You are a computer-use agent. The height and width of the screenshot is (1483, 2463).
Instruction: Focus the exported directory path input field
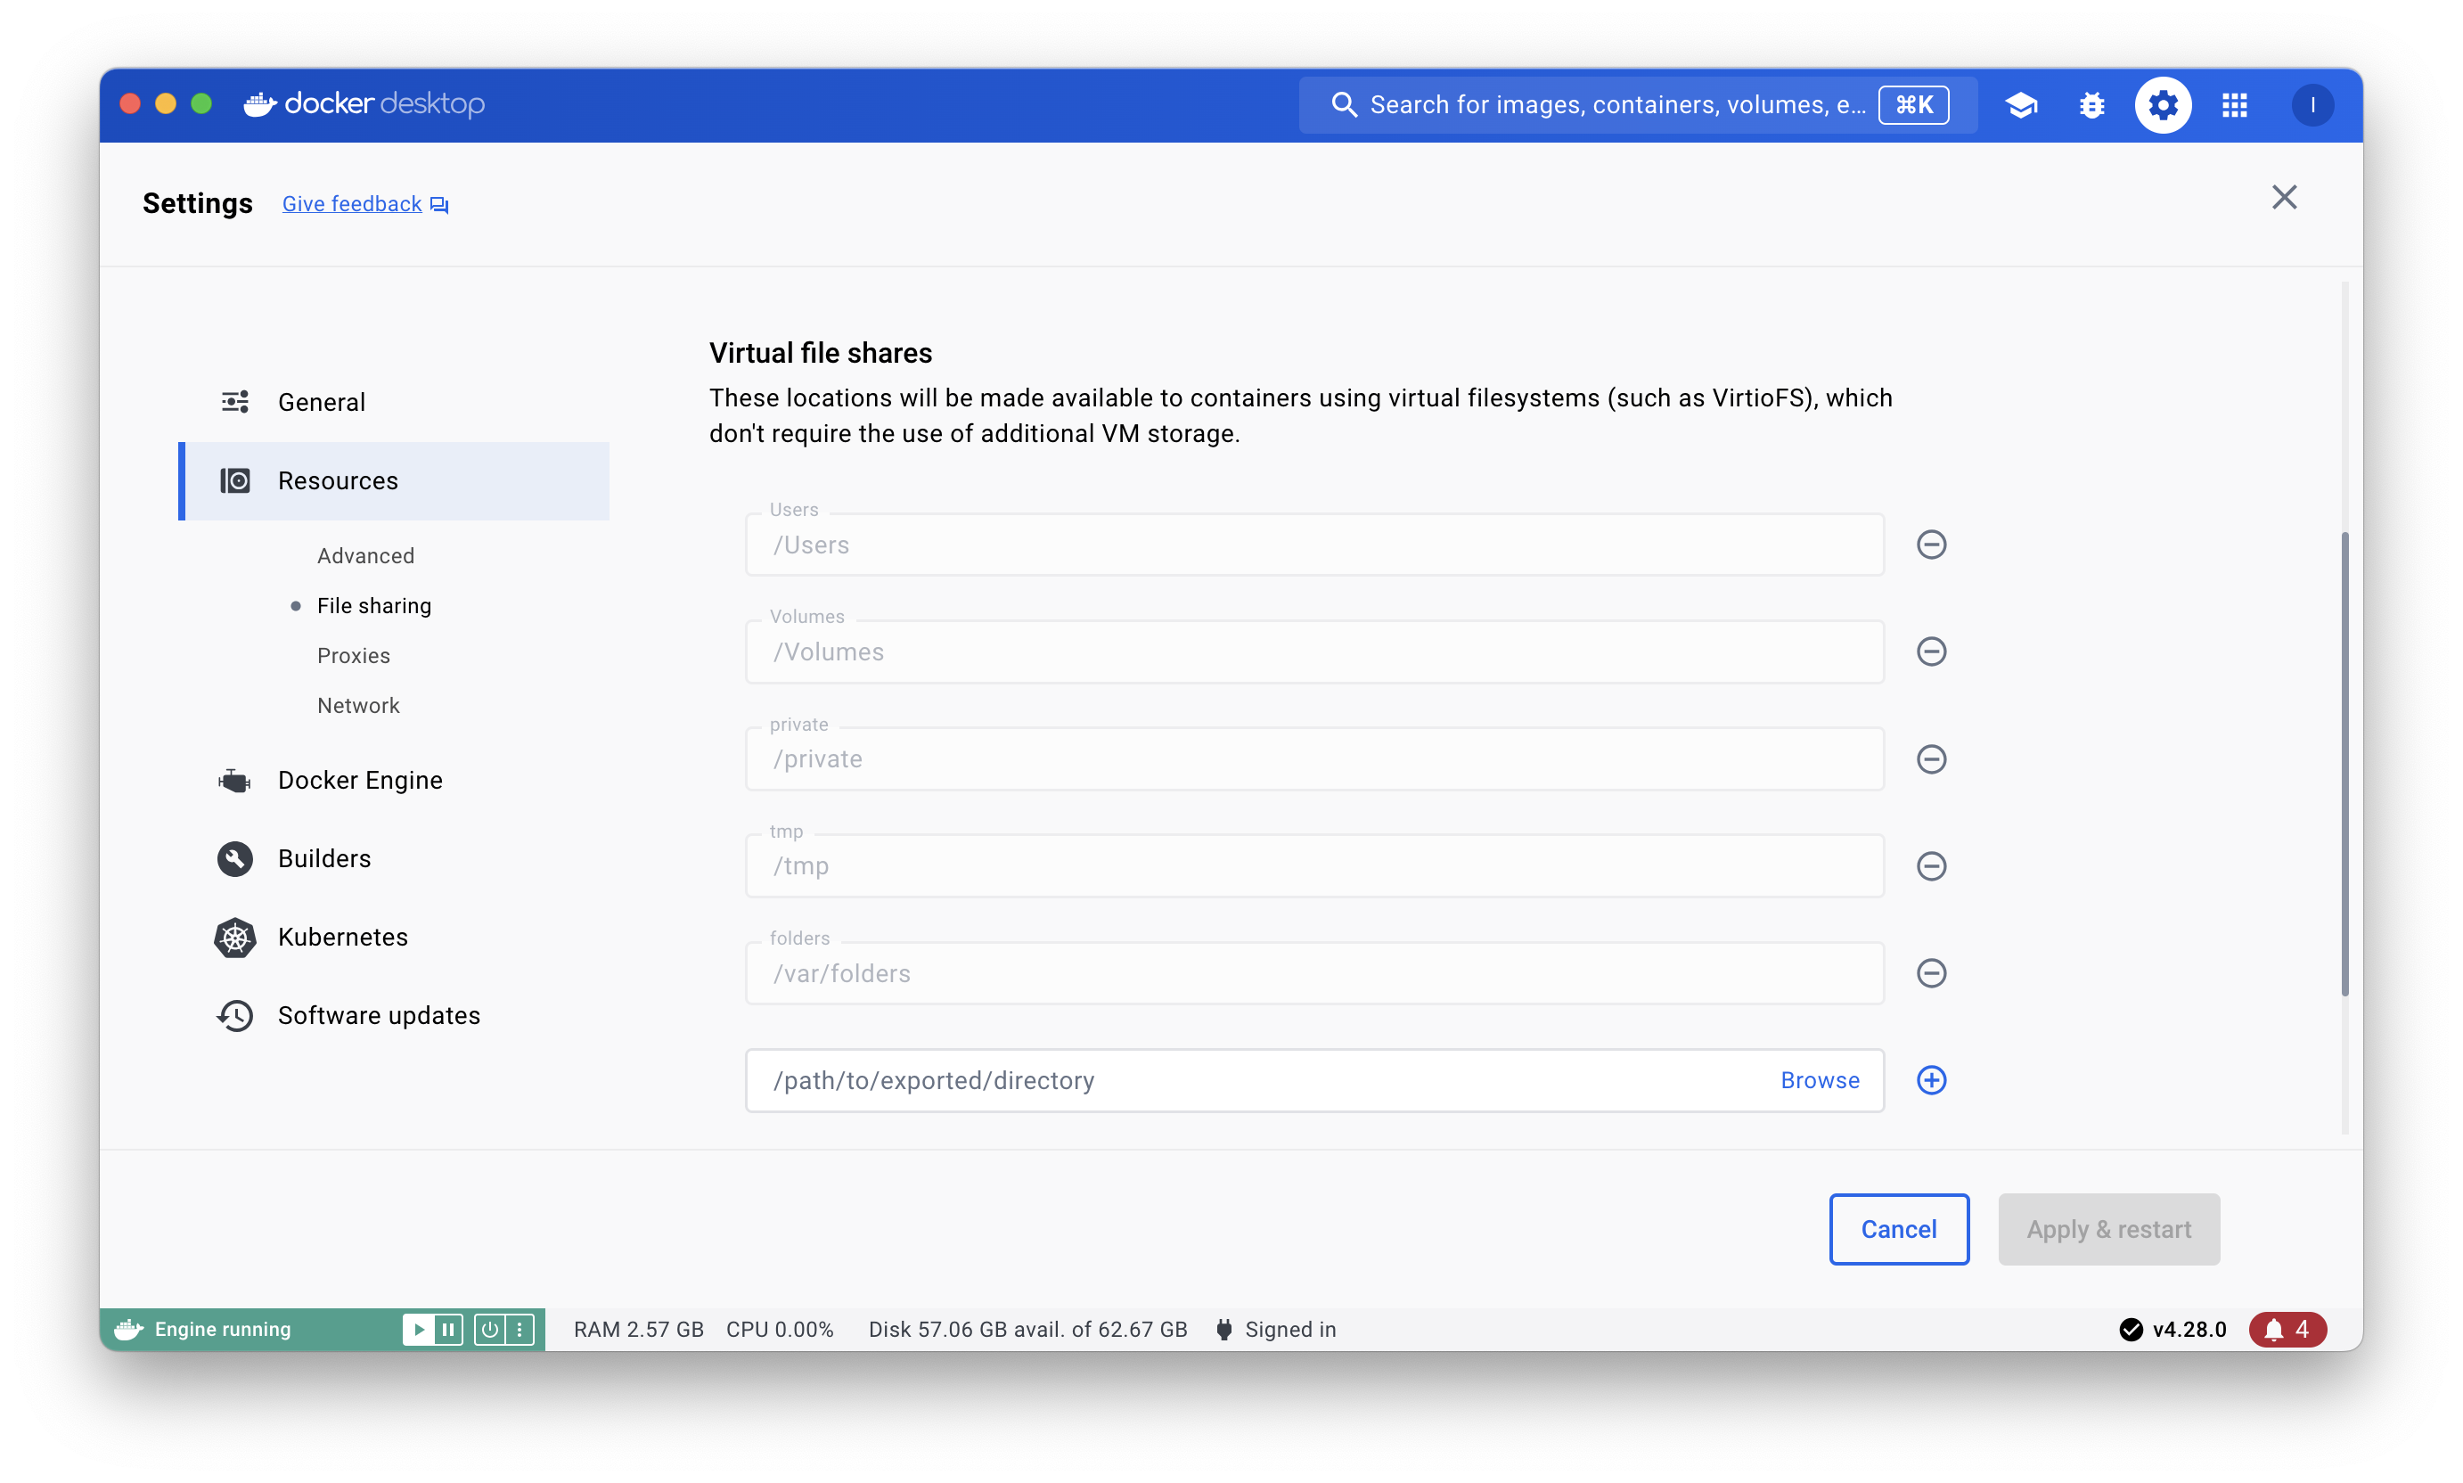[1259, 1080]
